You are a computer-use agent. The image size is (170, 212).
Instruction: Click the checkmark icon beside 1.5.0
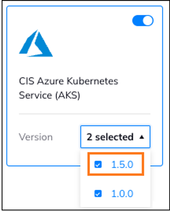[x=98, y=164]
